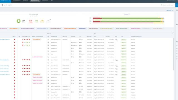Open the Test Analysis dropdown
This screenshot has height=100, width=178.
[x=6, y=1]
